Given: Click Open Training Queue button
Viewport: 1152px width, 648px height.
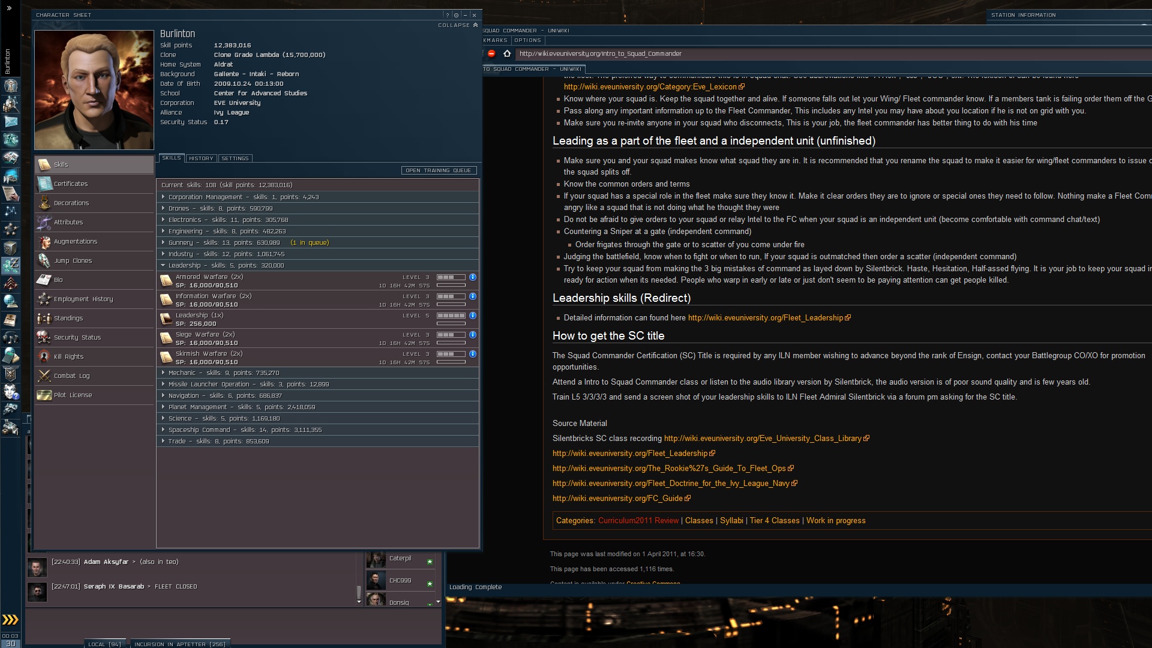Looking at the screenshot, I should (x=439, y=170).
